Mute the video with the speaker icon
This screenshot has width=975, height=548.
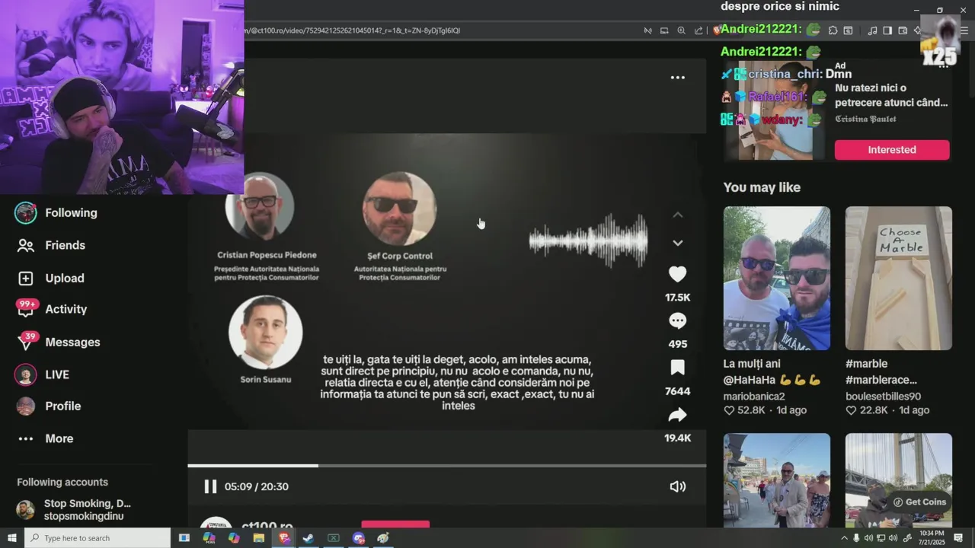(x=677, y=486)
